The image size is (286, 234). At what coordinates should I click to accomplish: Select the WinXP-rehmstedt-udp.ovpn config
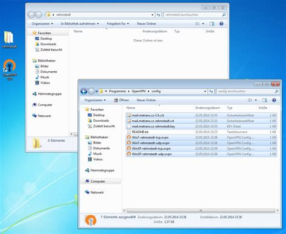[x=201, y=154]
